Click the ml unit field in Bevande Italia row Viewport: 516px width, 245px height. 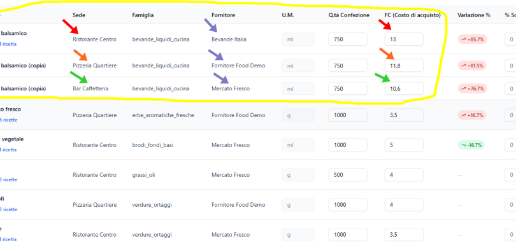[x=298, y=39]
